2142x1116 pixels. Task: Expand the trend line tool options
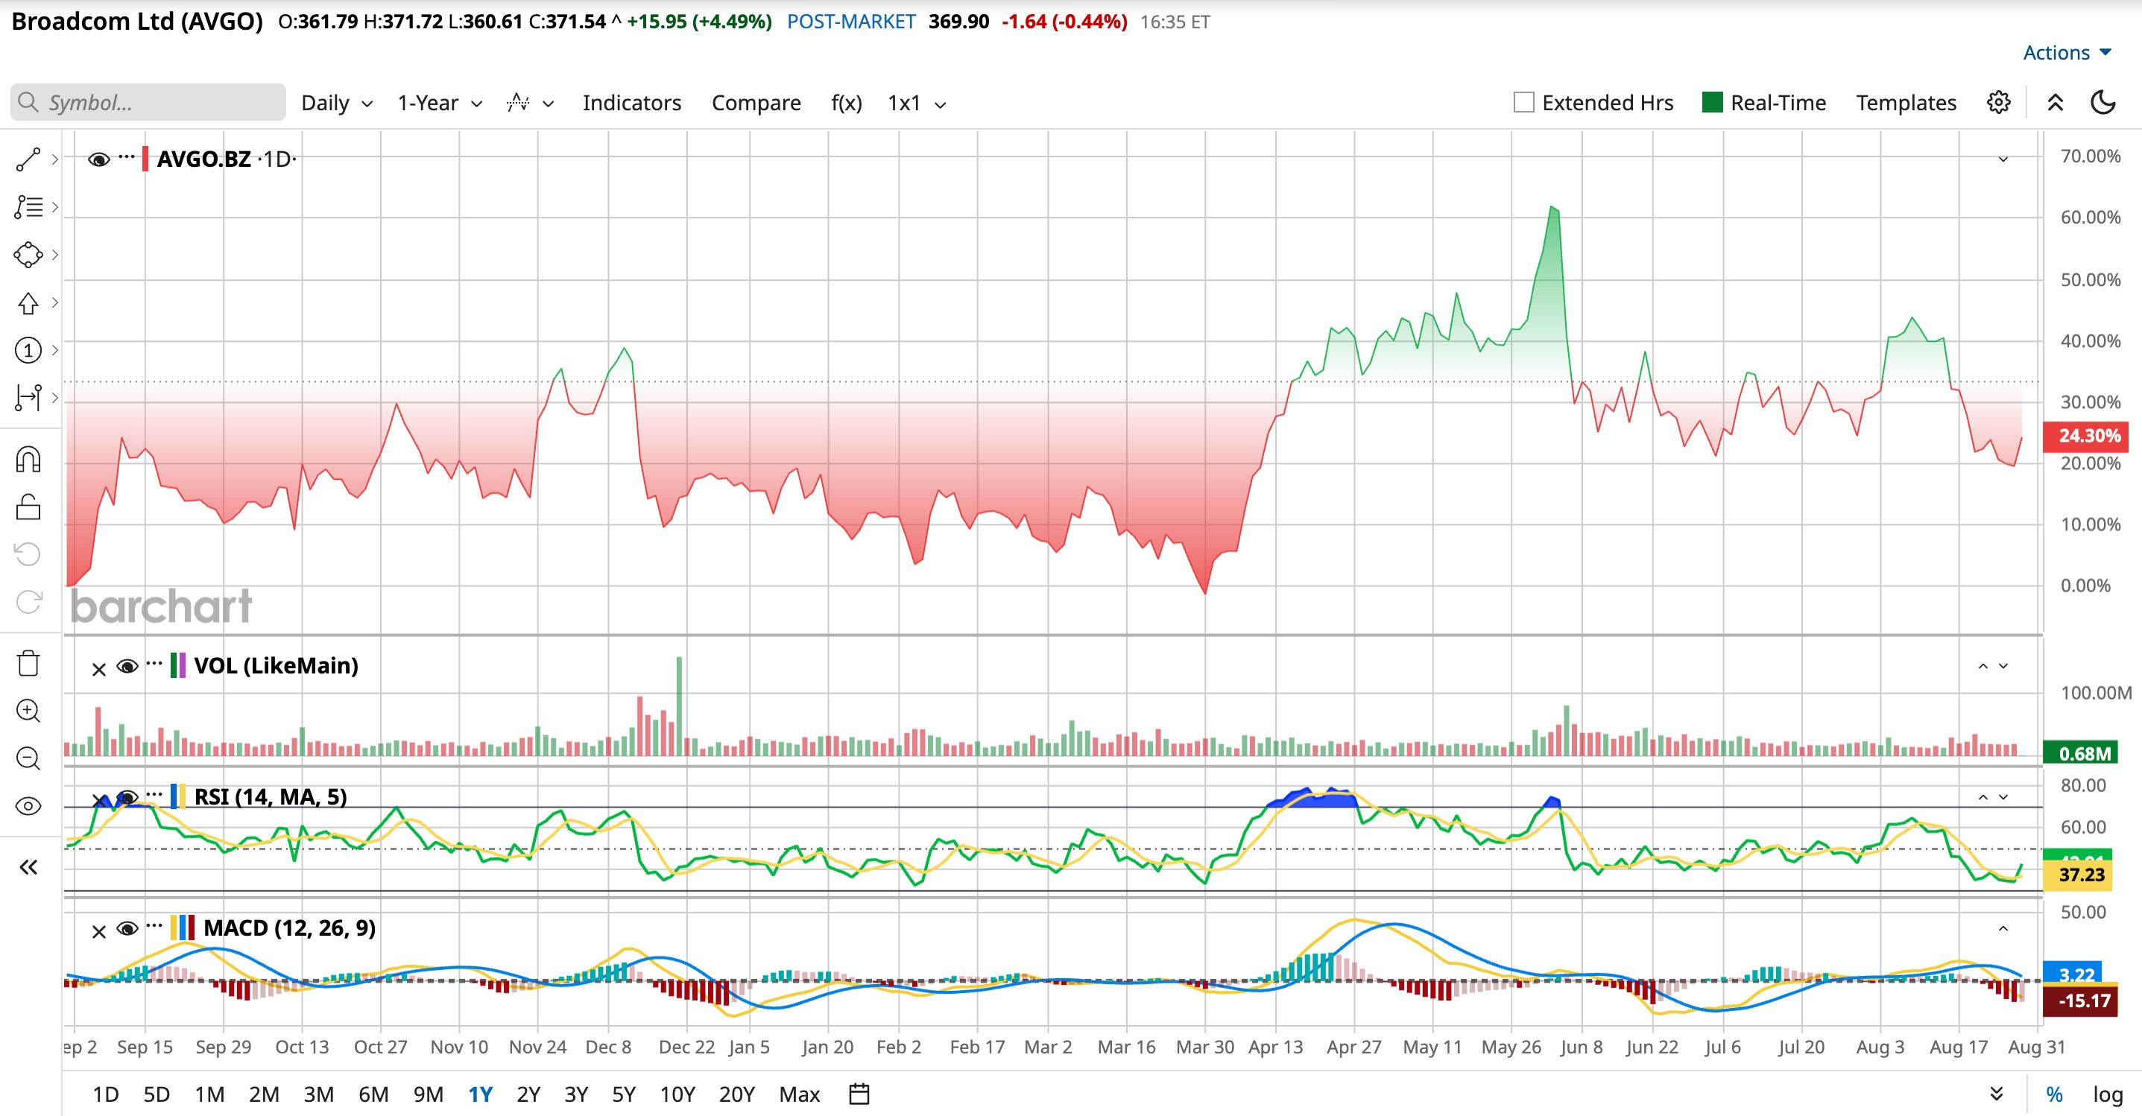pyautogui.click(x=55, y=159)
